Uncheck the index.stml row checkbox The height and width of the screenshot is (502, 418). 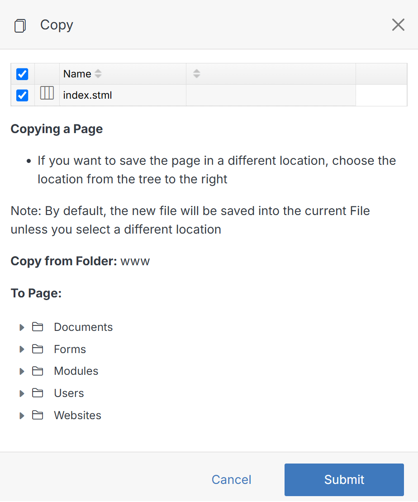22,95
